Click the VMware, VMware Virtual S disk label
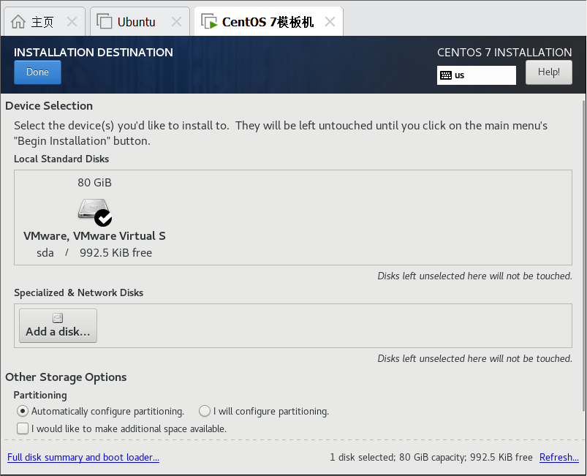587x476 pixels. pyautogui.click(x=94, y=236)
